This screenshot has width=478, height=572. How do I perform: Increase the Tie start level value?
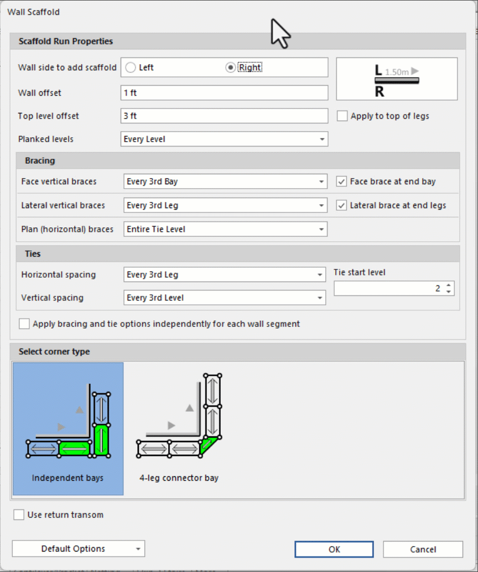click(449, 285)
